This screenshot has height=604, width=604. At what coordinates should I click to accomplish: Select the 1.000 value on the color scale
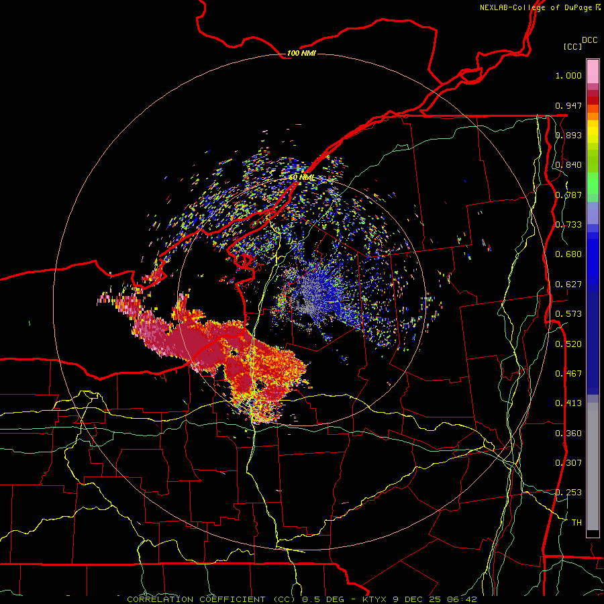pos(568,75)
